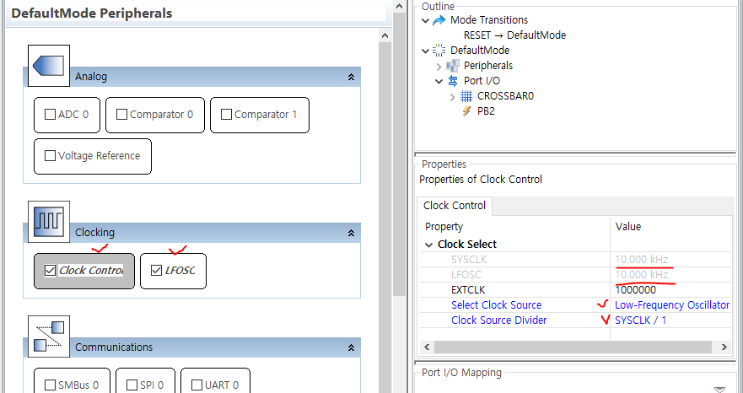This screenshot has height=393, width=743.
Task: Click the Clocking square-wave section icon
Action: point(49,222)
